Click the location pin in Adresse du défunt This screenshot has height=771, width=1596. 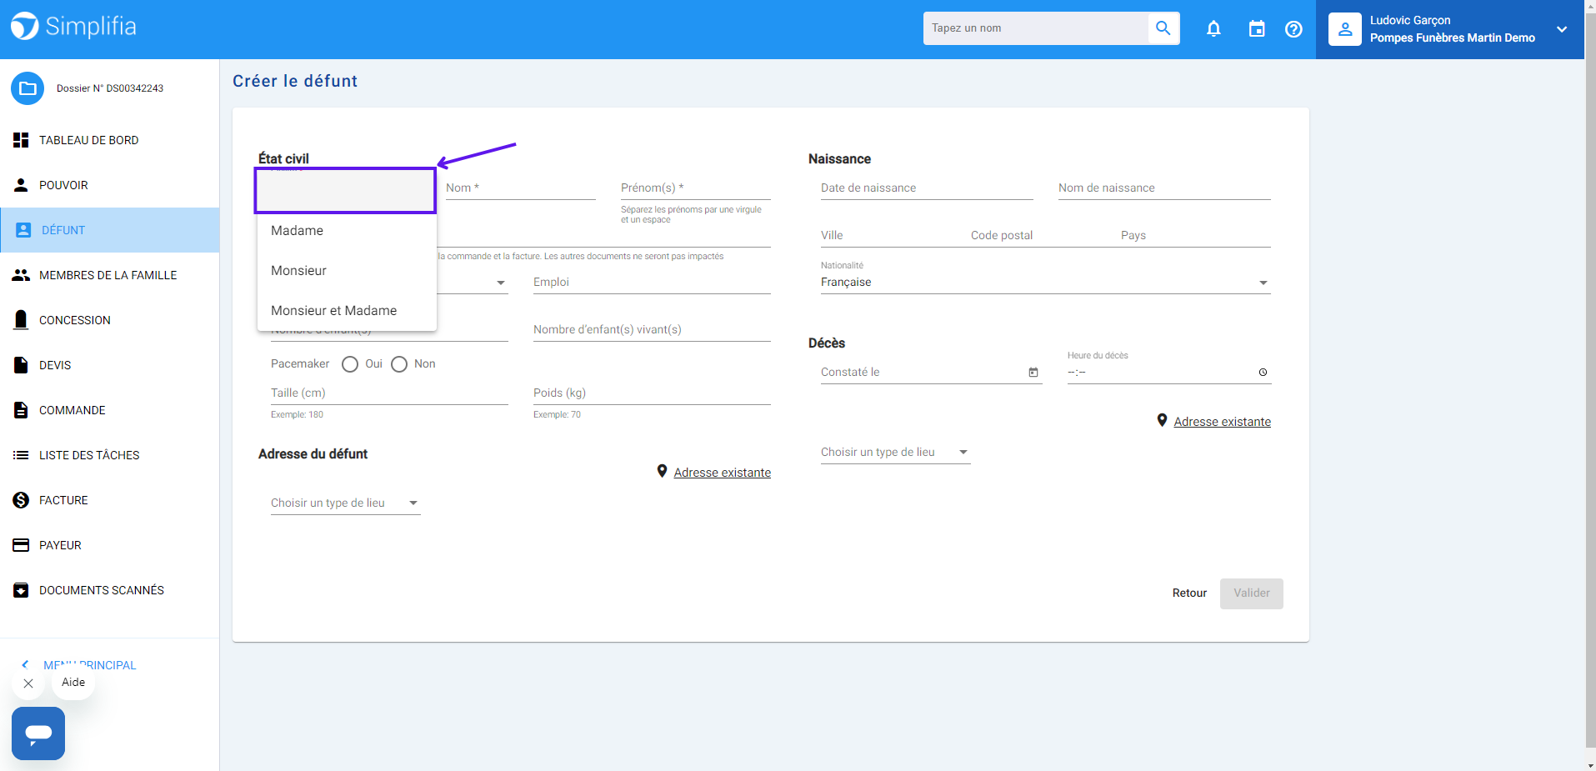click(x=662, y=472)
